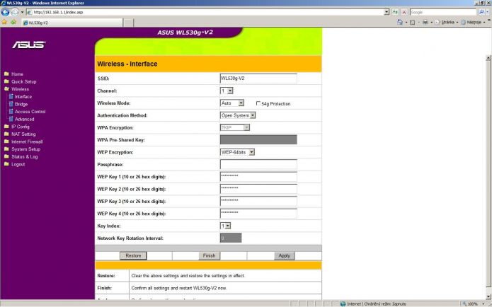Change the zoom level 100% control
492x307 pixels.
point(474,304)
